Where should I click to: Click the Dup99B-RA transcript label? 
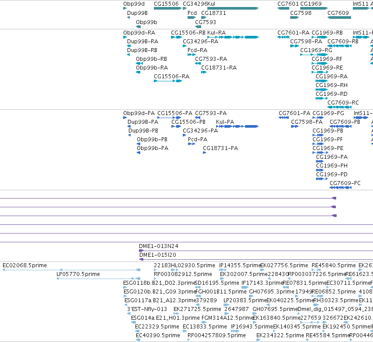142,42
